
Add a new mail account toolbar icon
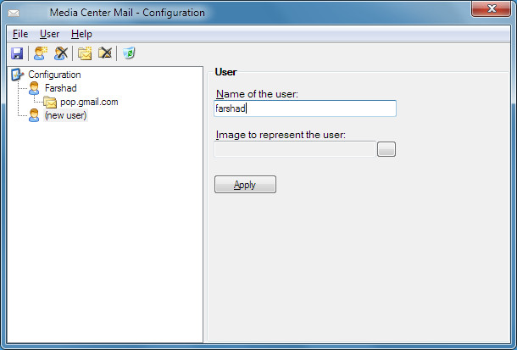point(85,53)
